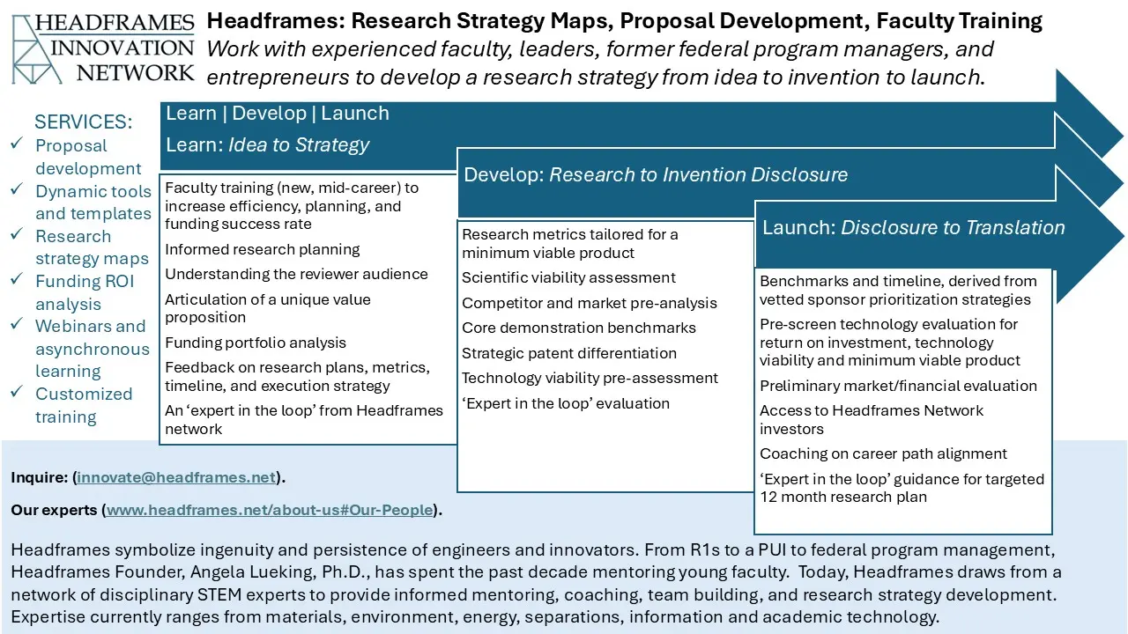Click 'Strategic patent differentiation' line

coord(569,353)
